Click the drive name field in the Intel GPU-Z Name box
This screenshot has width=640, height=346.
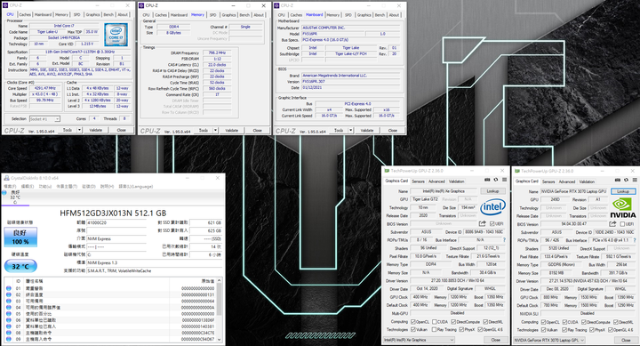tap(444, 190)
